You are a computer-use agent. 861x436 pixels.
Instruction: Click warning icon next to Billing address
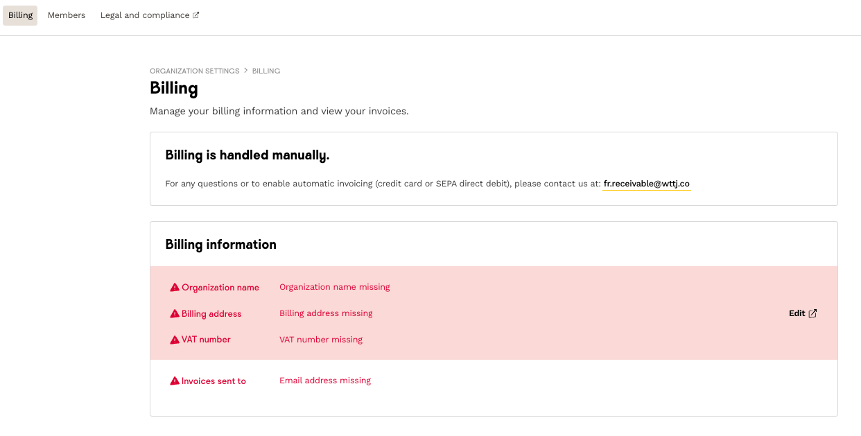coord(175,313)
